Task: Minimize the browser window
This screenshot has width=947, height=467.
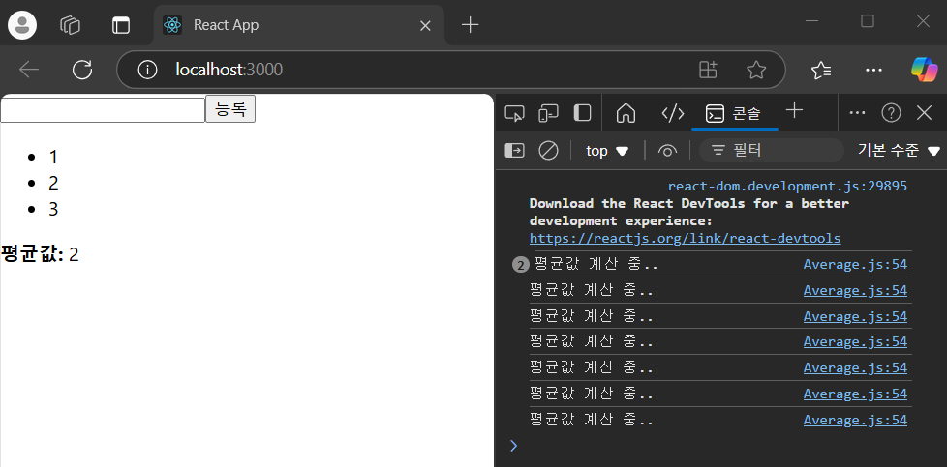Action: [x=812, y=21]
